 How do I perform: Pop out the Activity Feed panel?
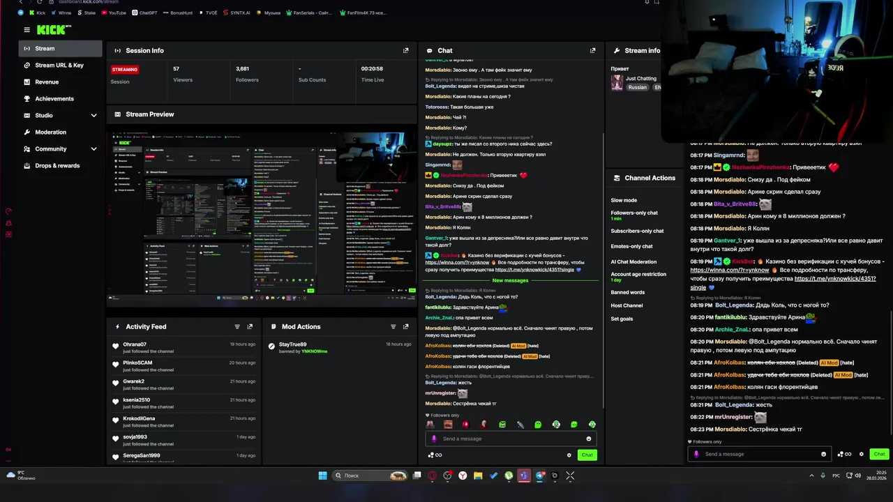(250, 326)
